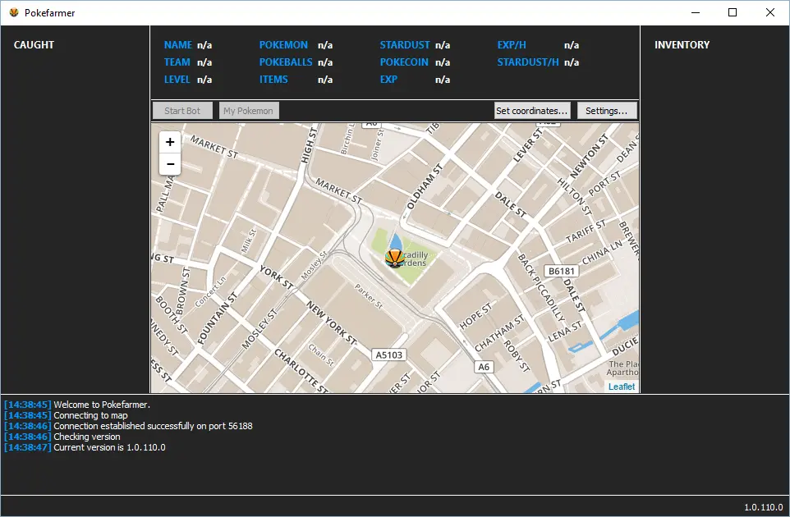Click the A5103 road badge on map
The image size is (790, 517).
[x=389, y=355]
